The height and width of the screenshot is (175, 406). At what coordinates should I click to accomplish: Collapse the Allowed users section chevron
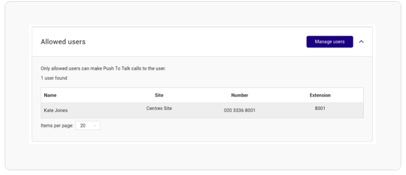(x=361, y=41)
